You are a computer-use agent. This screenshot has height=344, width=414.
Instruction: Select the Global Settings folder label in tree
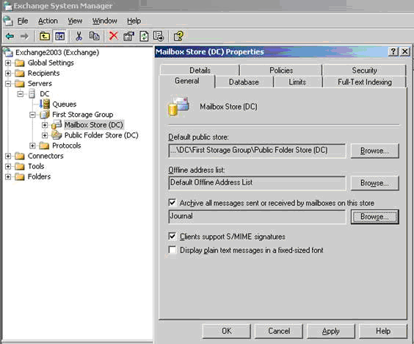51,62
